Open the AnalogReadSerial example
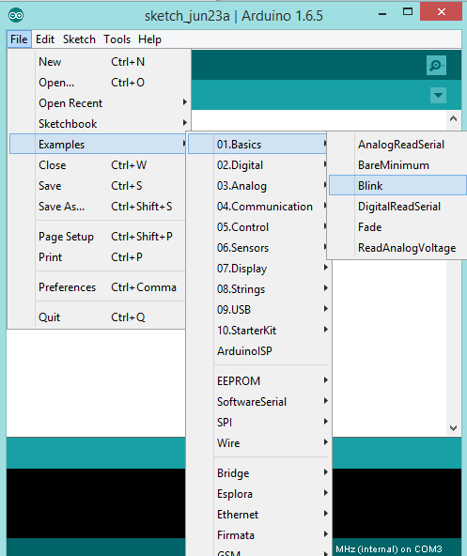This screenshot has width=467, height=556. [397, 144]
